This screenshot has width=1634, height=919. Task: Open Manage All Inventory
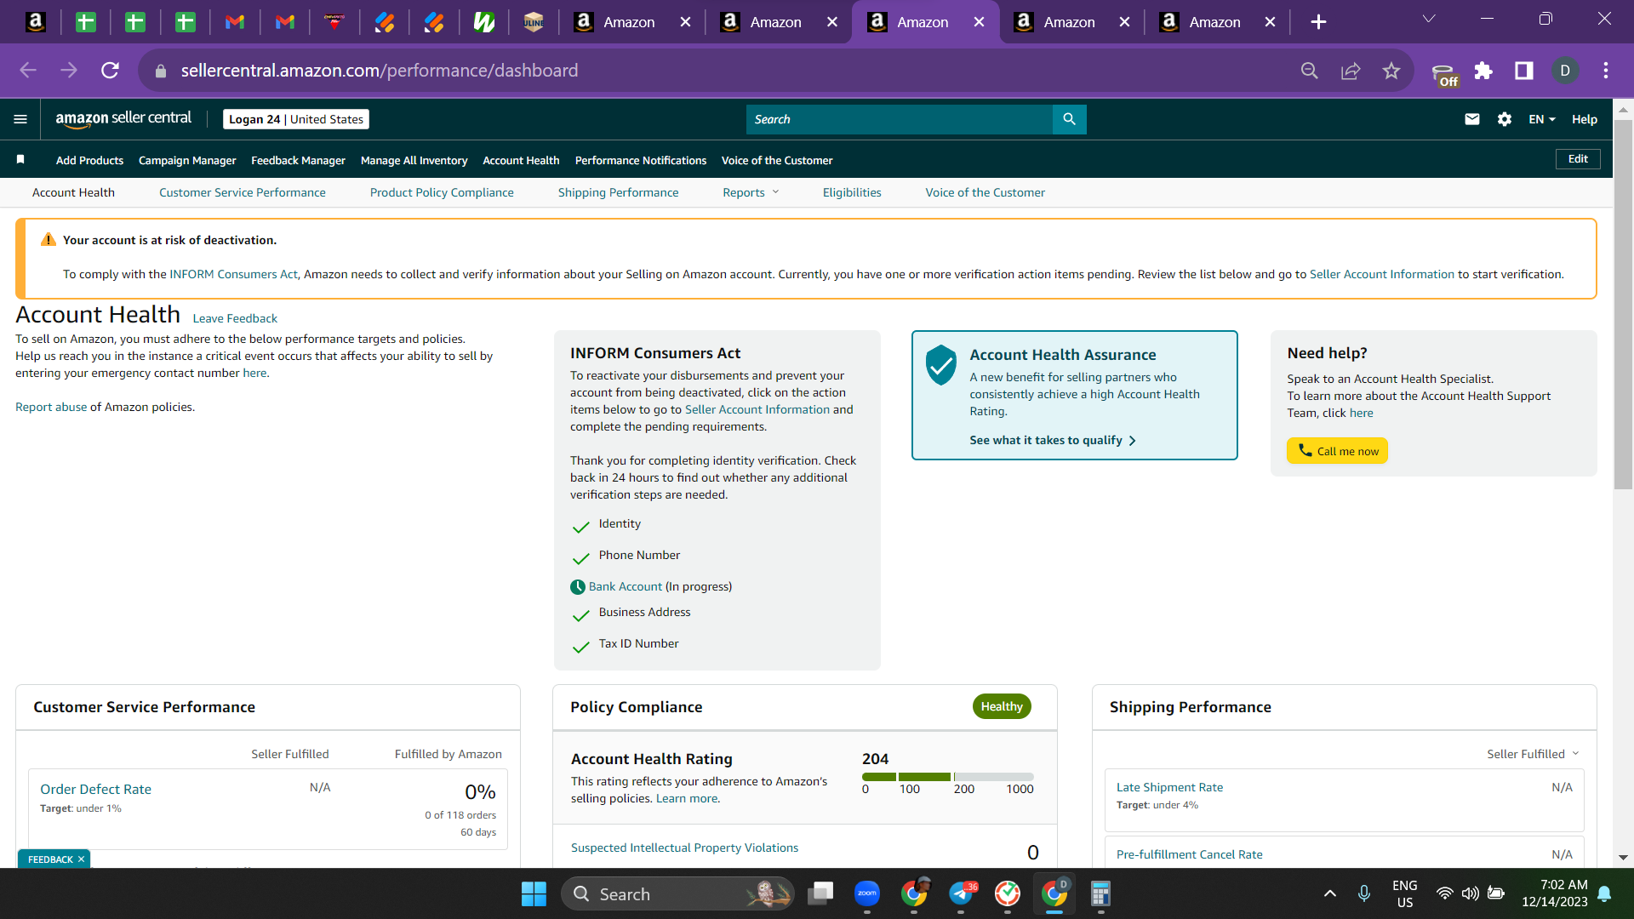pos(414,160)
